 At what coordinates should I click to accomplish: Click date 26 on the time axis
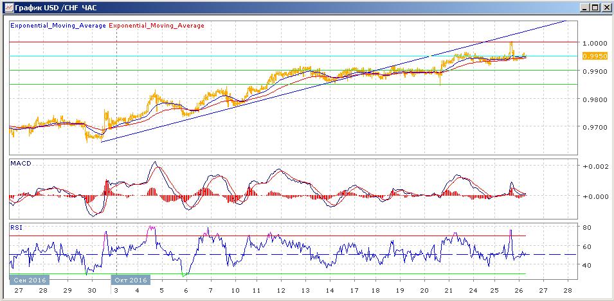click(x=519, y=291)
